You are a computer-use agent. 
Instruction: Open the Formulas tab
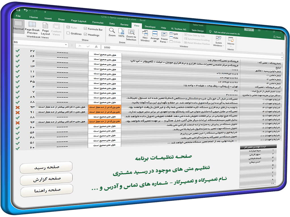98,23
